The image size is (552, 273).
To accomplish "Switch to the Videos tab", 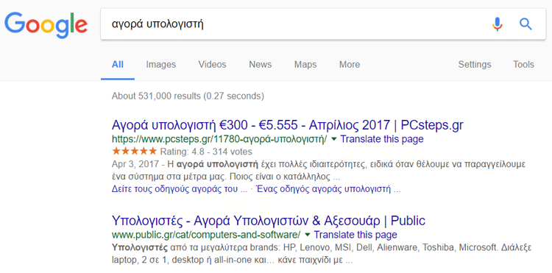I will coord(212,65).
